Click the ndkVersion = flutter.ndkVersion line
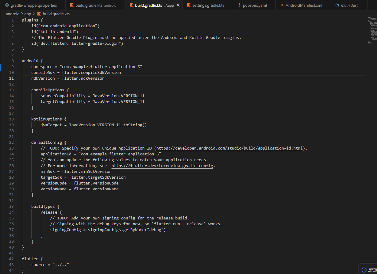This screenshot has width=377, height=274. click(68, 78)
